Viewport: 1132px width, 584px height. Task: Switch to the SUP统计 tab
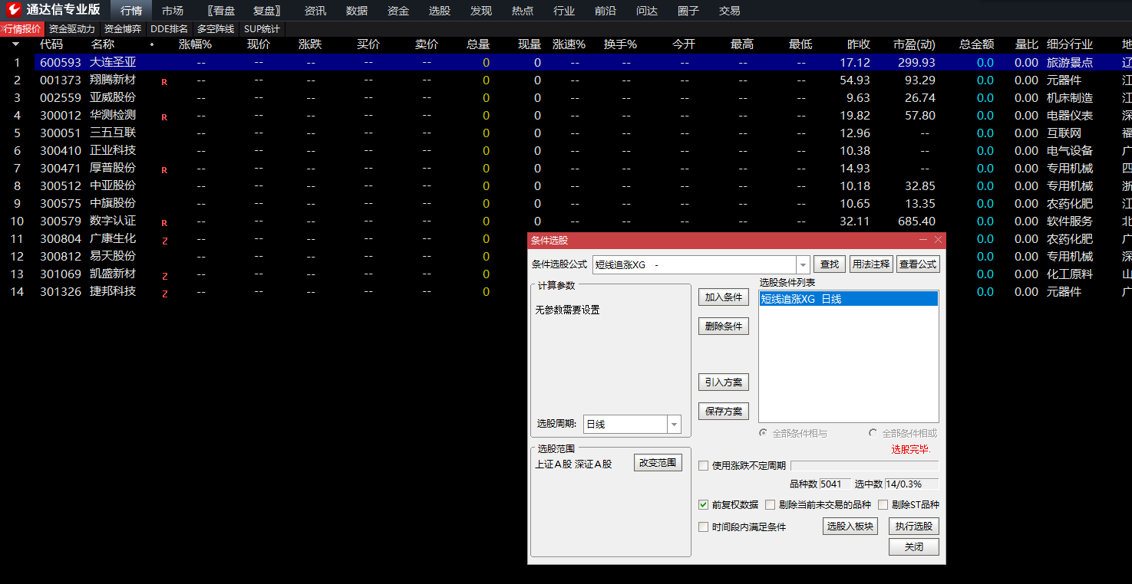[x=262, y=29]
